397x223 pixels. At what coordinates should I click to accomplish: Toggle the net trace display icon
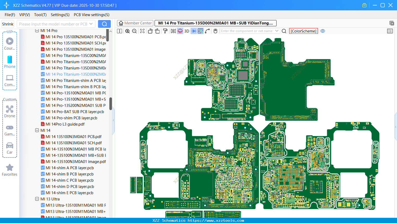200,31
